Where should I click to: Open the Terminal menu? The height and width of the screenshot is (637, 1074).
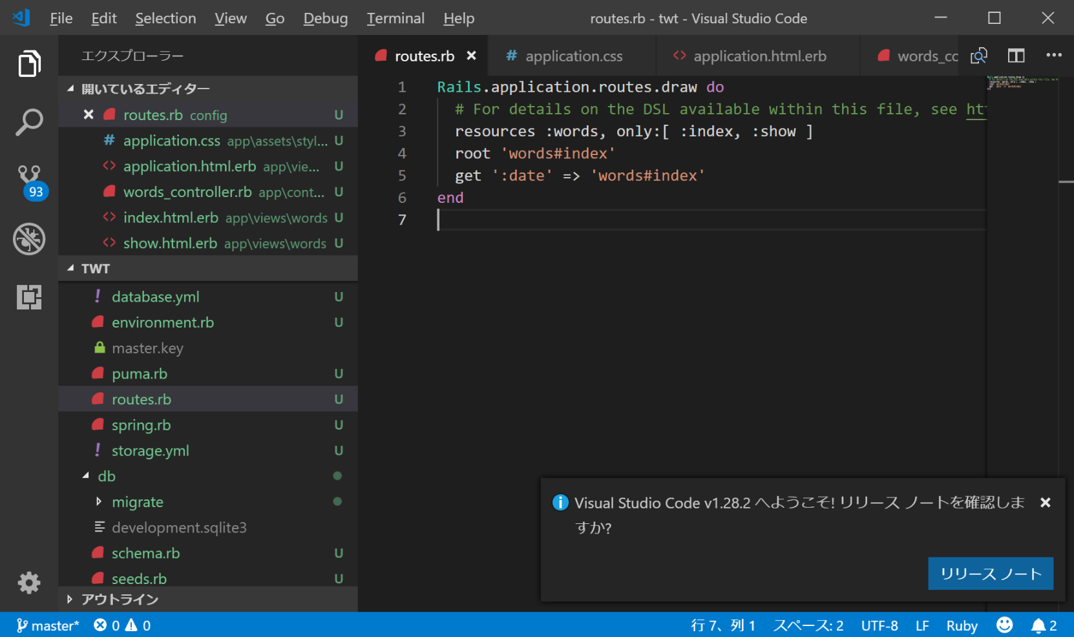point(395,18)
